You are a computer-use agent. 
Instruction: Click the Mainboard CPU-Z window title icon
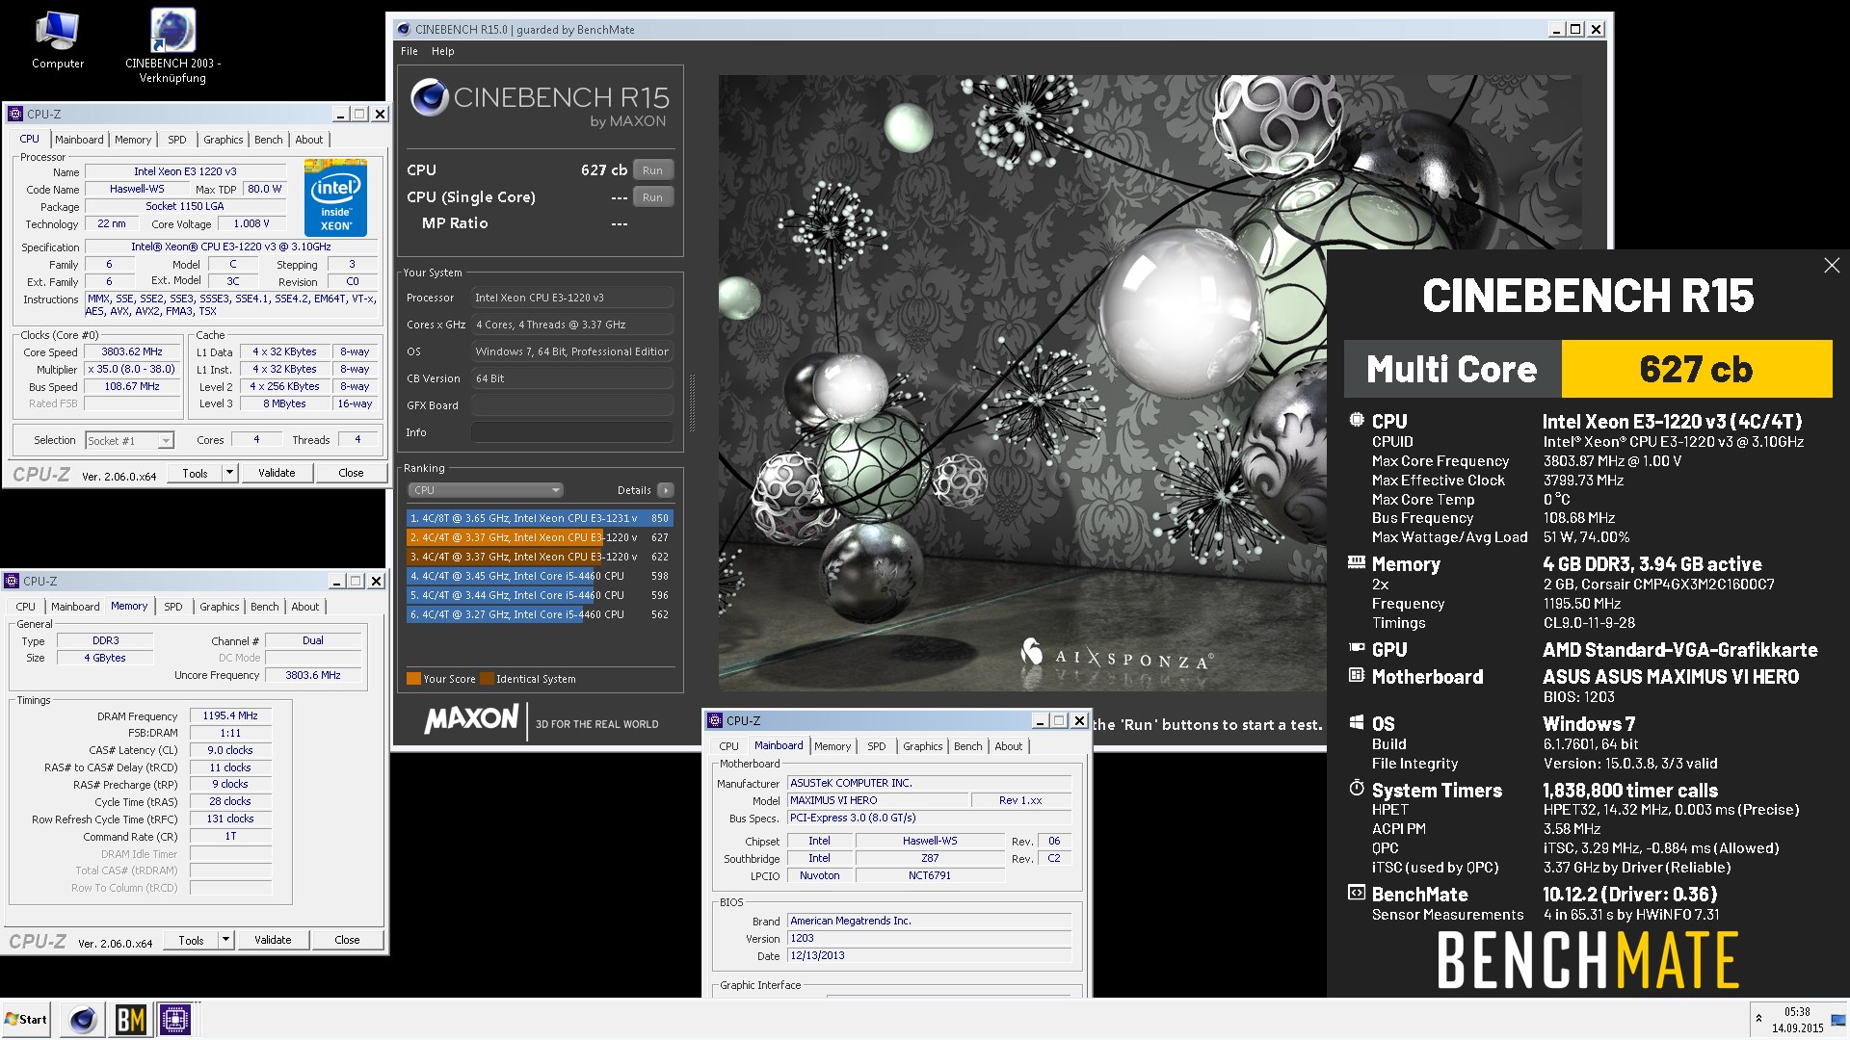715,720
